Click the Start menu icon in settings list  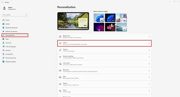coord(60,77)
